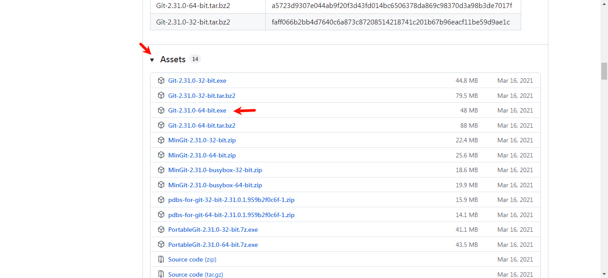The width and height of the screenshot is (608, 278).
Task: Click the scrollbar down arrow
Action: click(x=604, y=274)
